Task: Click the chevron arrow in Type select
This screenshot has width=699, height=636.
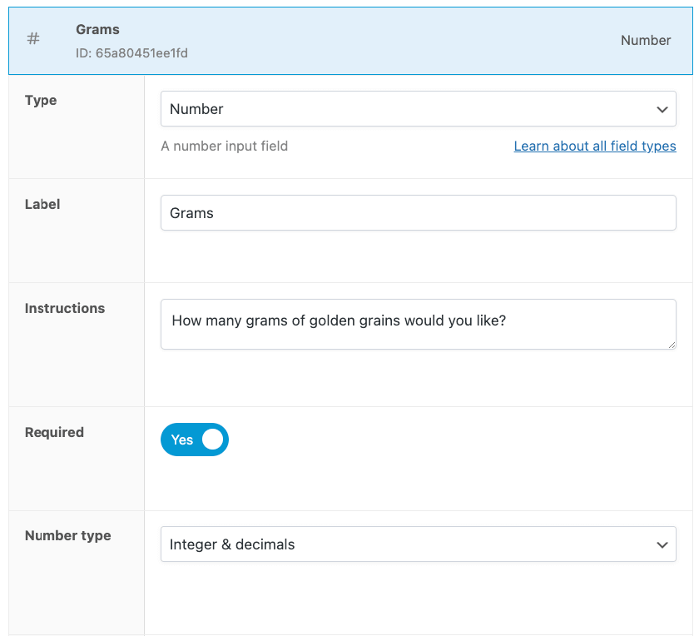Action: click(x=662, y=109)
